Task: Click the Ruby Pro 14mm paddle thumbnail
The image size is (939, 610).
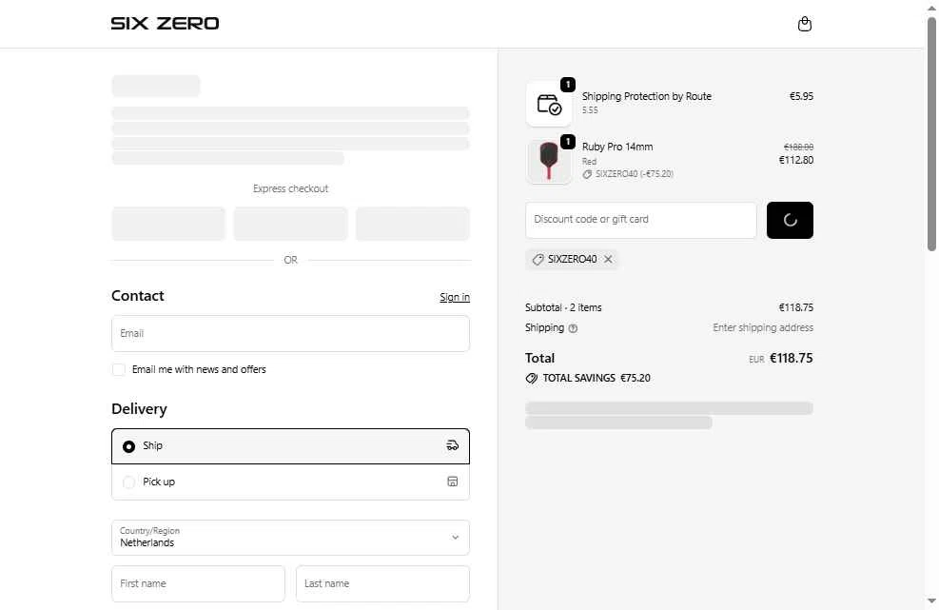Action: (x=549, y=161)
